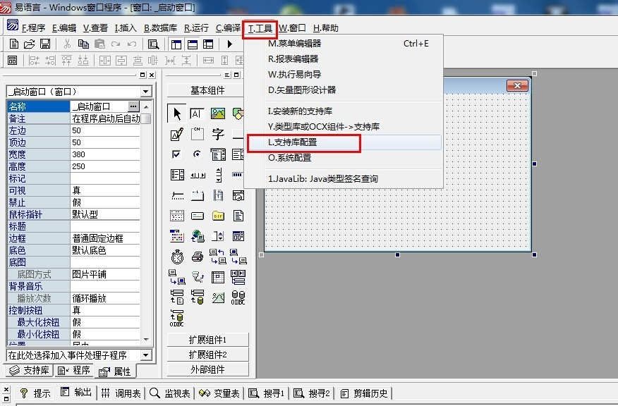The image size is (618, 406).
Task: Select the checkbox component in palette
Action: tap(177, 154)
